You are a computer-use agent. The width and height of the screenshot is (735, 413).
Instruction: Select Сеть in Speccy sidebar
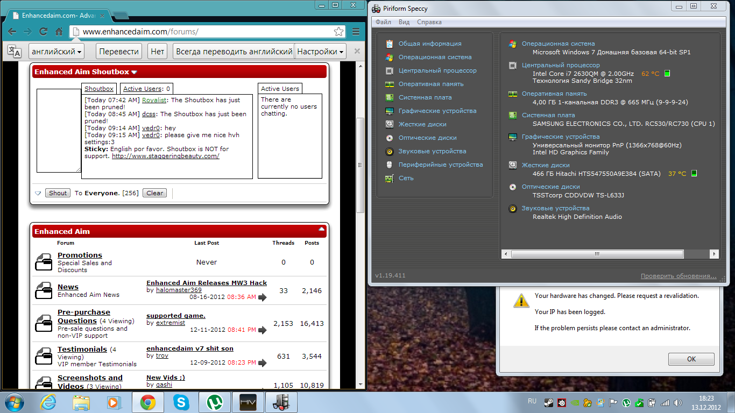click(406, 178)
